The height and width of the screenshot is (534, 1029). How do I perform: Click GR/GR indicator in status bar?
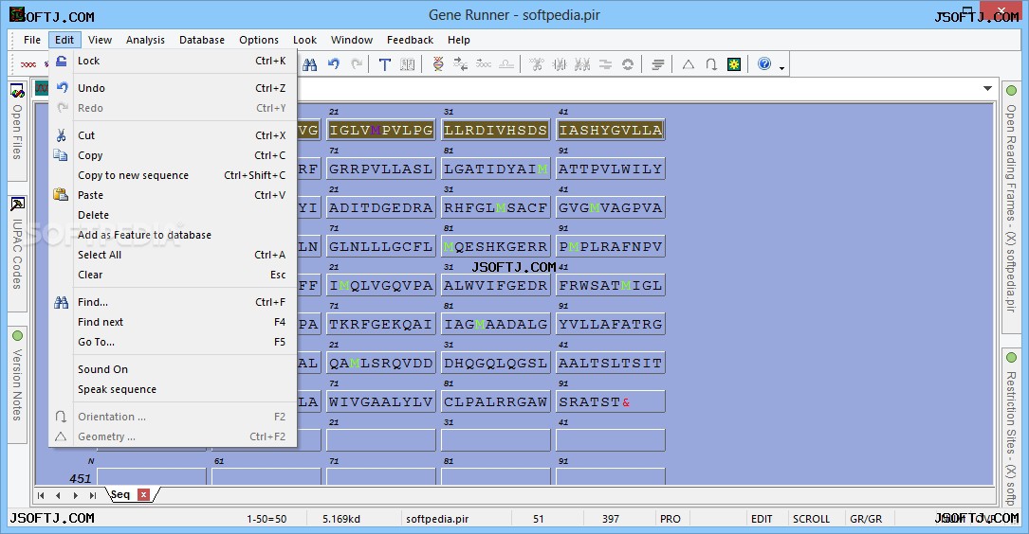pos(866,519)
